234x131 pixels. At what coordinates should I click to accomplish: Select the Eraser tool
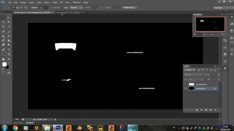pos(3,40)
